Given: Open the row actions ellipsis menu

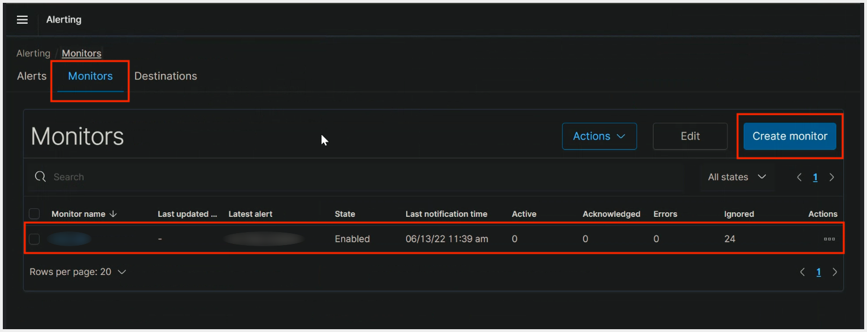Looking at the screenshot, I should point(829,238).
